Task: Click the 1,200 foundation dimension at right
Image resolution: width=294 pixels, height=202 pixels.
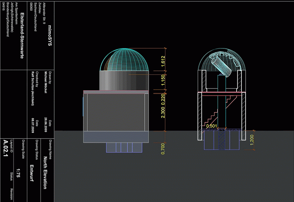Action: click(252, 140)
